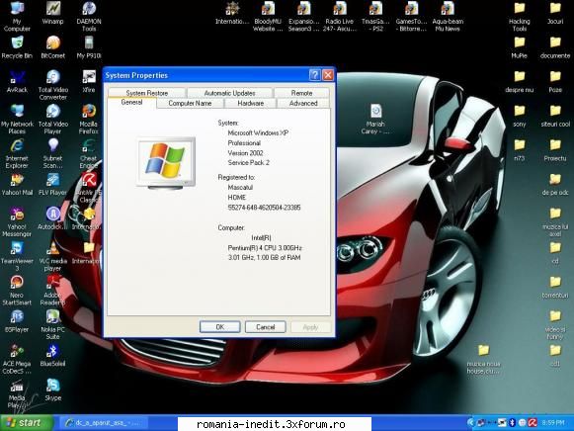This screenshot has width=574, height=431.
Task: Click the Bluetooth system tray icon
Action: tap(512, 423)
